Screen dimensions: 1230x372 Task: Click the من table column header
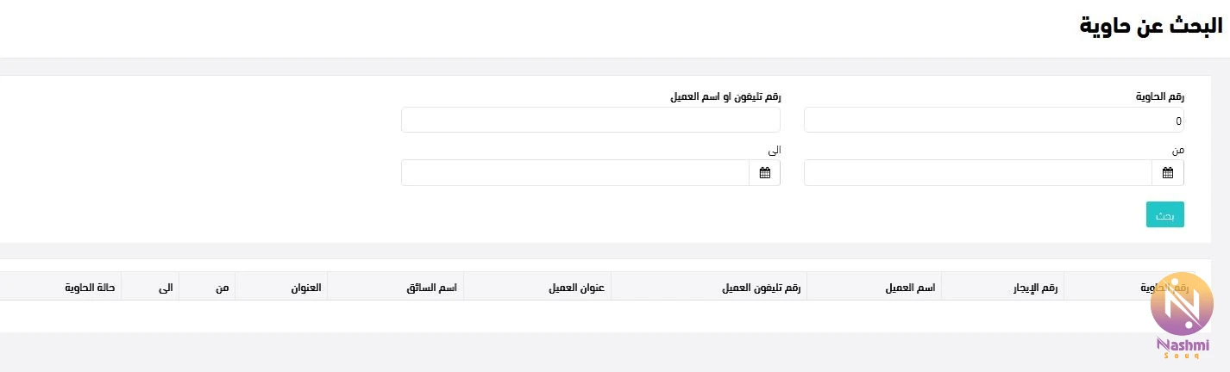(x=206, y=287)
